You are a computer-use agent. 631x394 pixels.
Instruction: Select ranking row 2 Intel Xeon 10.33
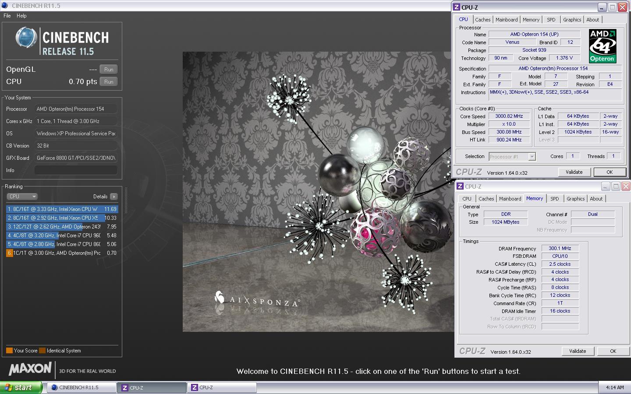tap(62, 218)
